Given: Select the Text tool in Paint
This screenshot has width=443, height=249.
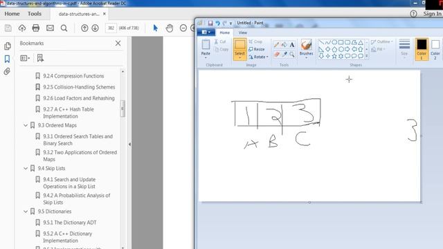Looking at the screenshot, I should pyautogui.click(x=292, y=44).
